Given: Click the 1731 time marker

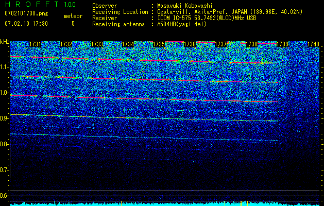Looking at the screenshot, I should tap(36, 44).
